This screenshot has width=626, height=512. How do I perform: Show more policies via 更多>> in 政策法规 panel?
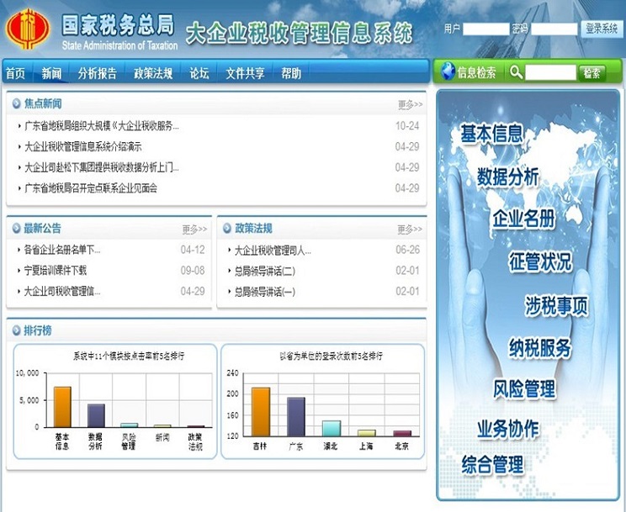point(410,230)
